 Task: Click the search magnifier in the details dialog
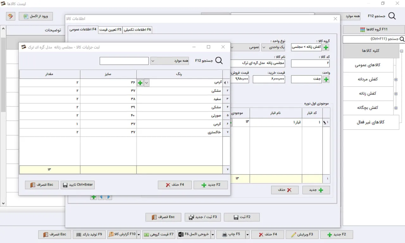(x=219, y=60)
